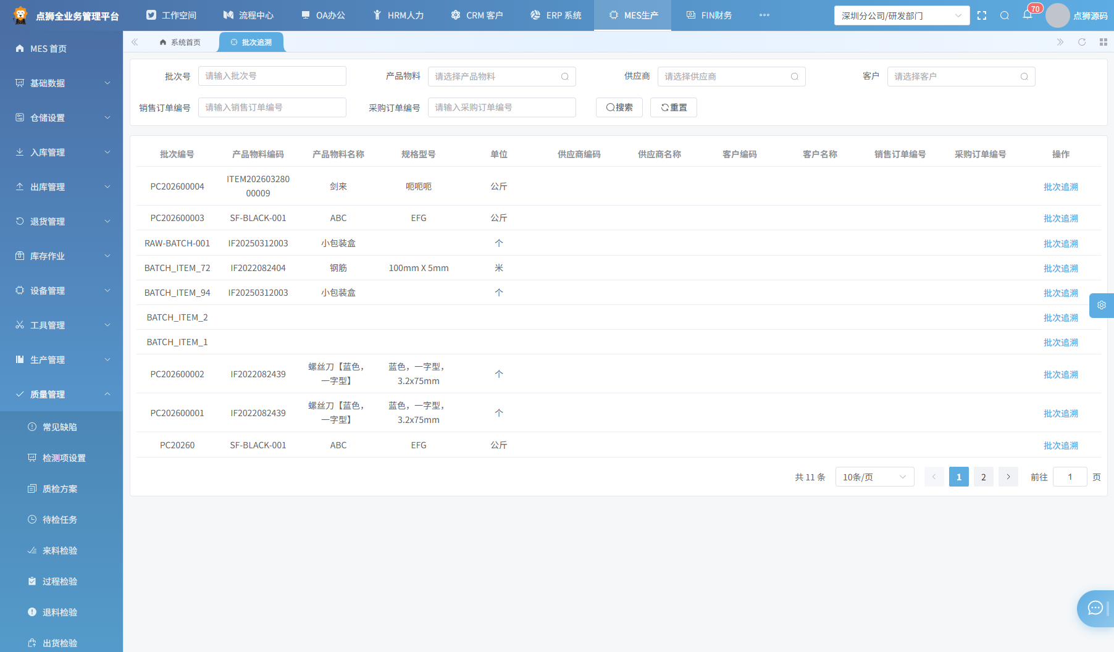
Task: Focus the 批次号 input field
Action: 272,76
